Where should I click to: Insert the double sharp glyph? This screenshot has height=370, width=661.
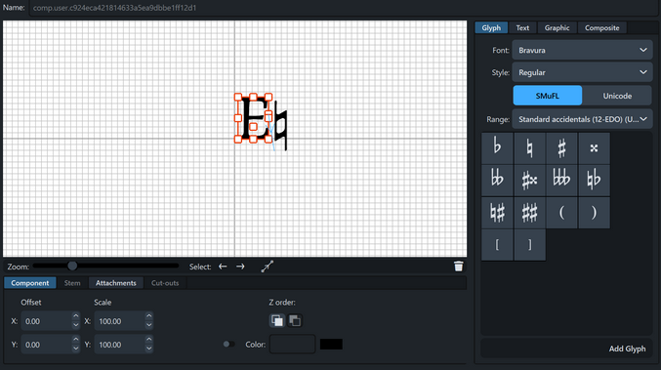coord(594,148)
